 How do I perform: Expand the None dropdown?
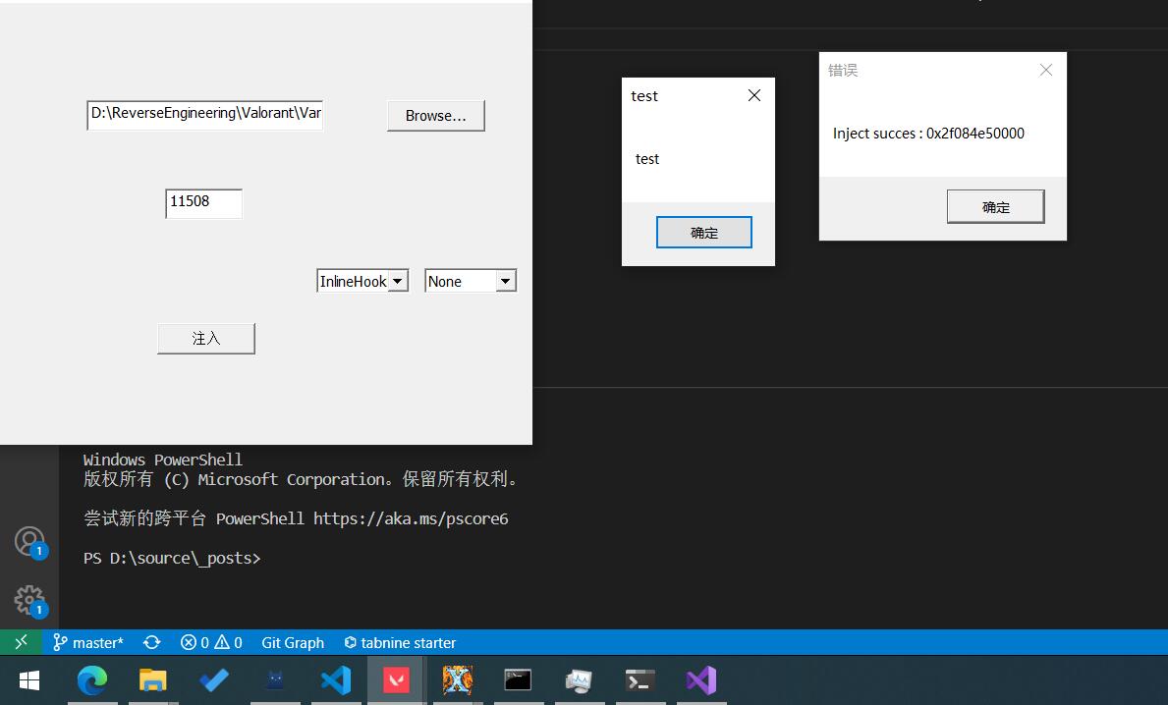505,282
